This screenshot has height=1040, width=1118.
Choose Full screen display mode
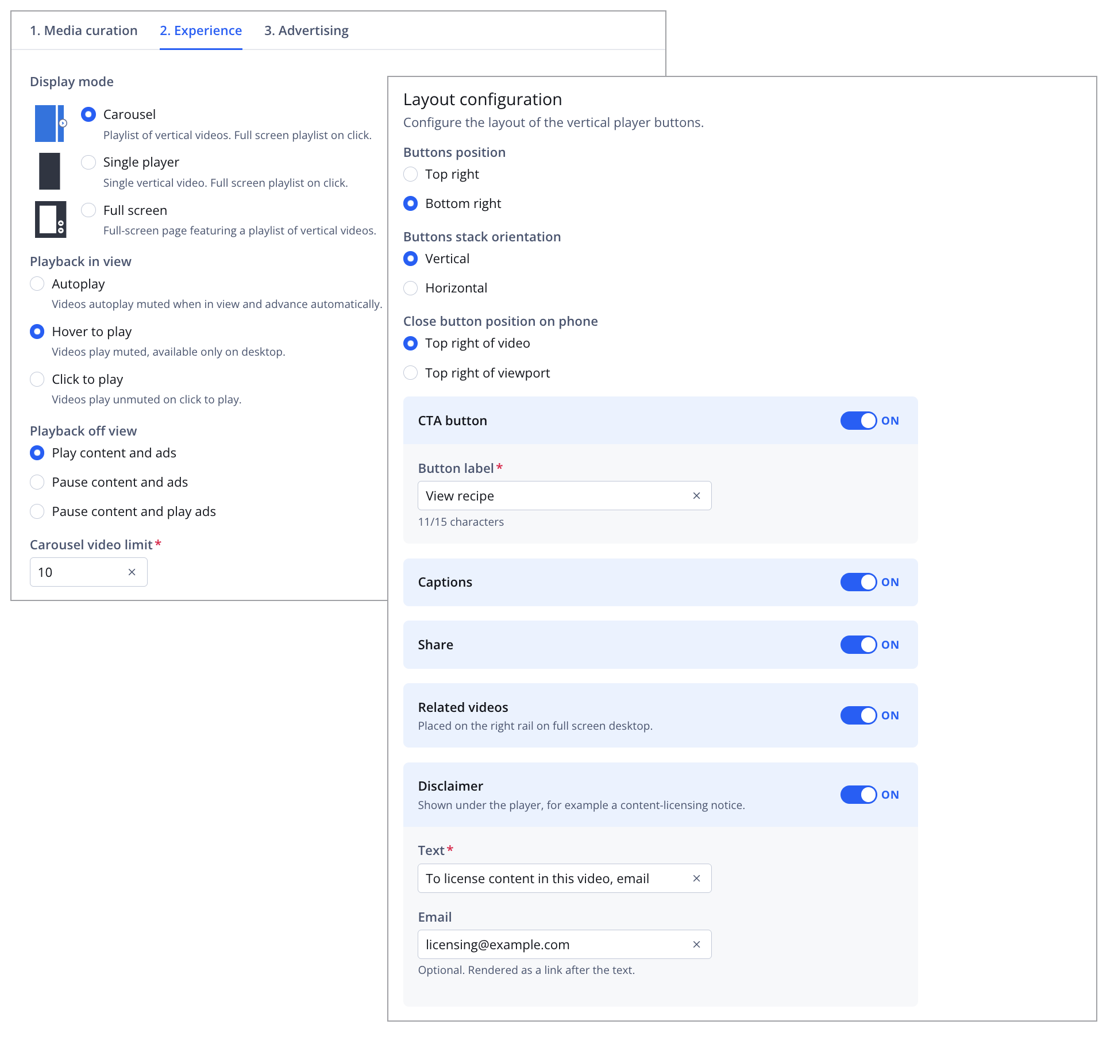coord(88,210)
